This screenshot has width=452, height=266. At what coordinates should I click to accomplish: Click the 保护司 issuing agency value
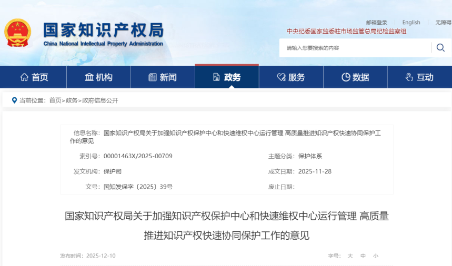point(113,171)
